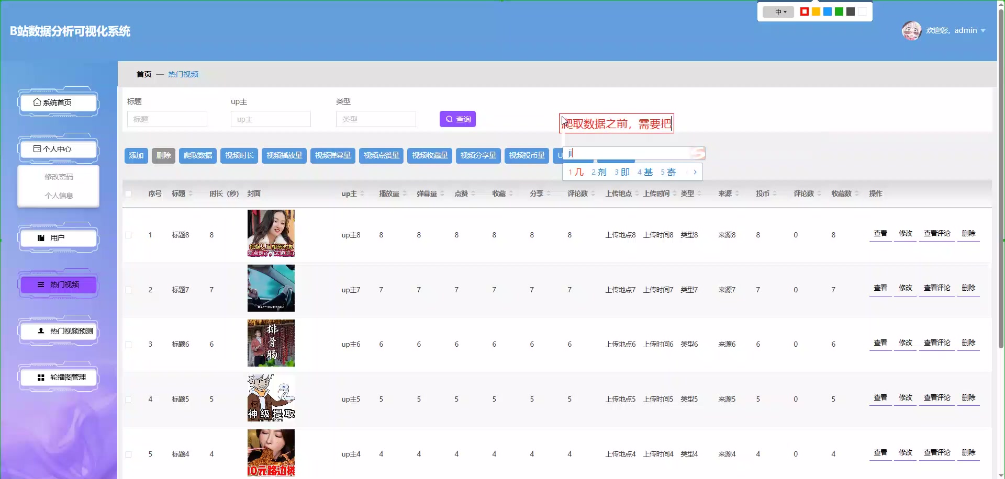Viewport: 1005px width, 479px height.
Task: Open 系统首页 in the sidebar
Action: [x=59, y=102]
